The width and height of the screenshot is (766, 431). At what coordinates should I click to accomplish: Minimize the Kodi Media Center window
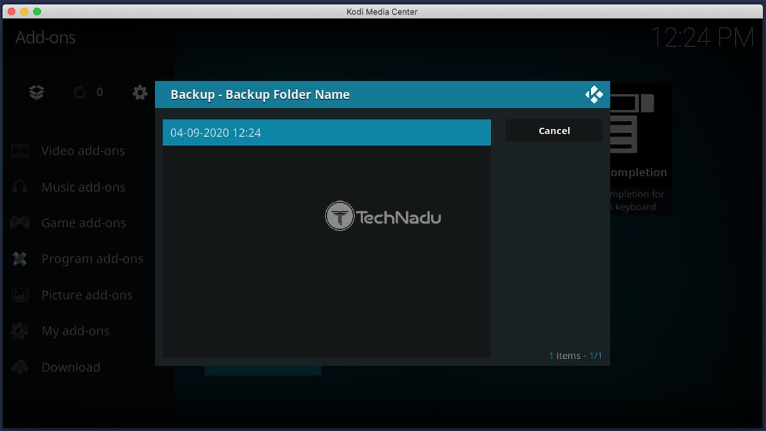[24, 11]
